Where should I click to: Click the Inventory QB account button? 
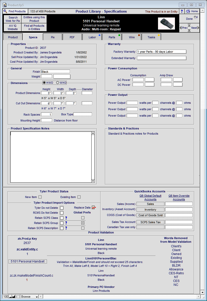point(150,210)
